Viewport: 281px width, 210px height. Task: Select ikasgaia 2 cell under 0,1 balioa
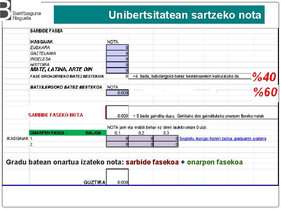[x=117, y=144]
